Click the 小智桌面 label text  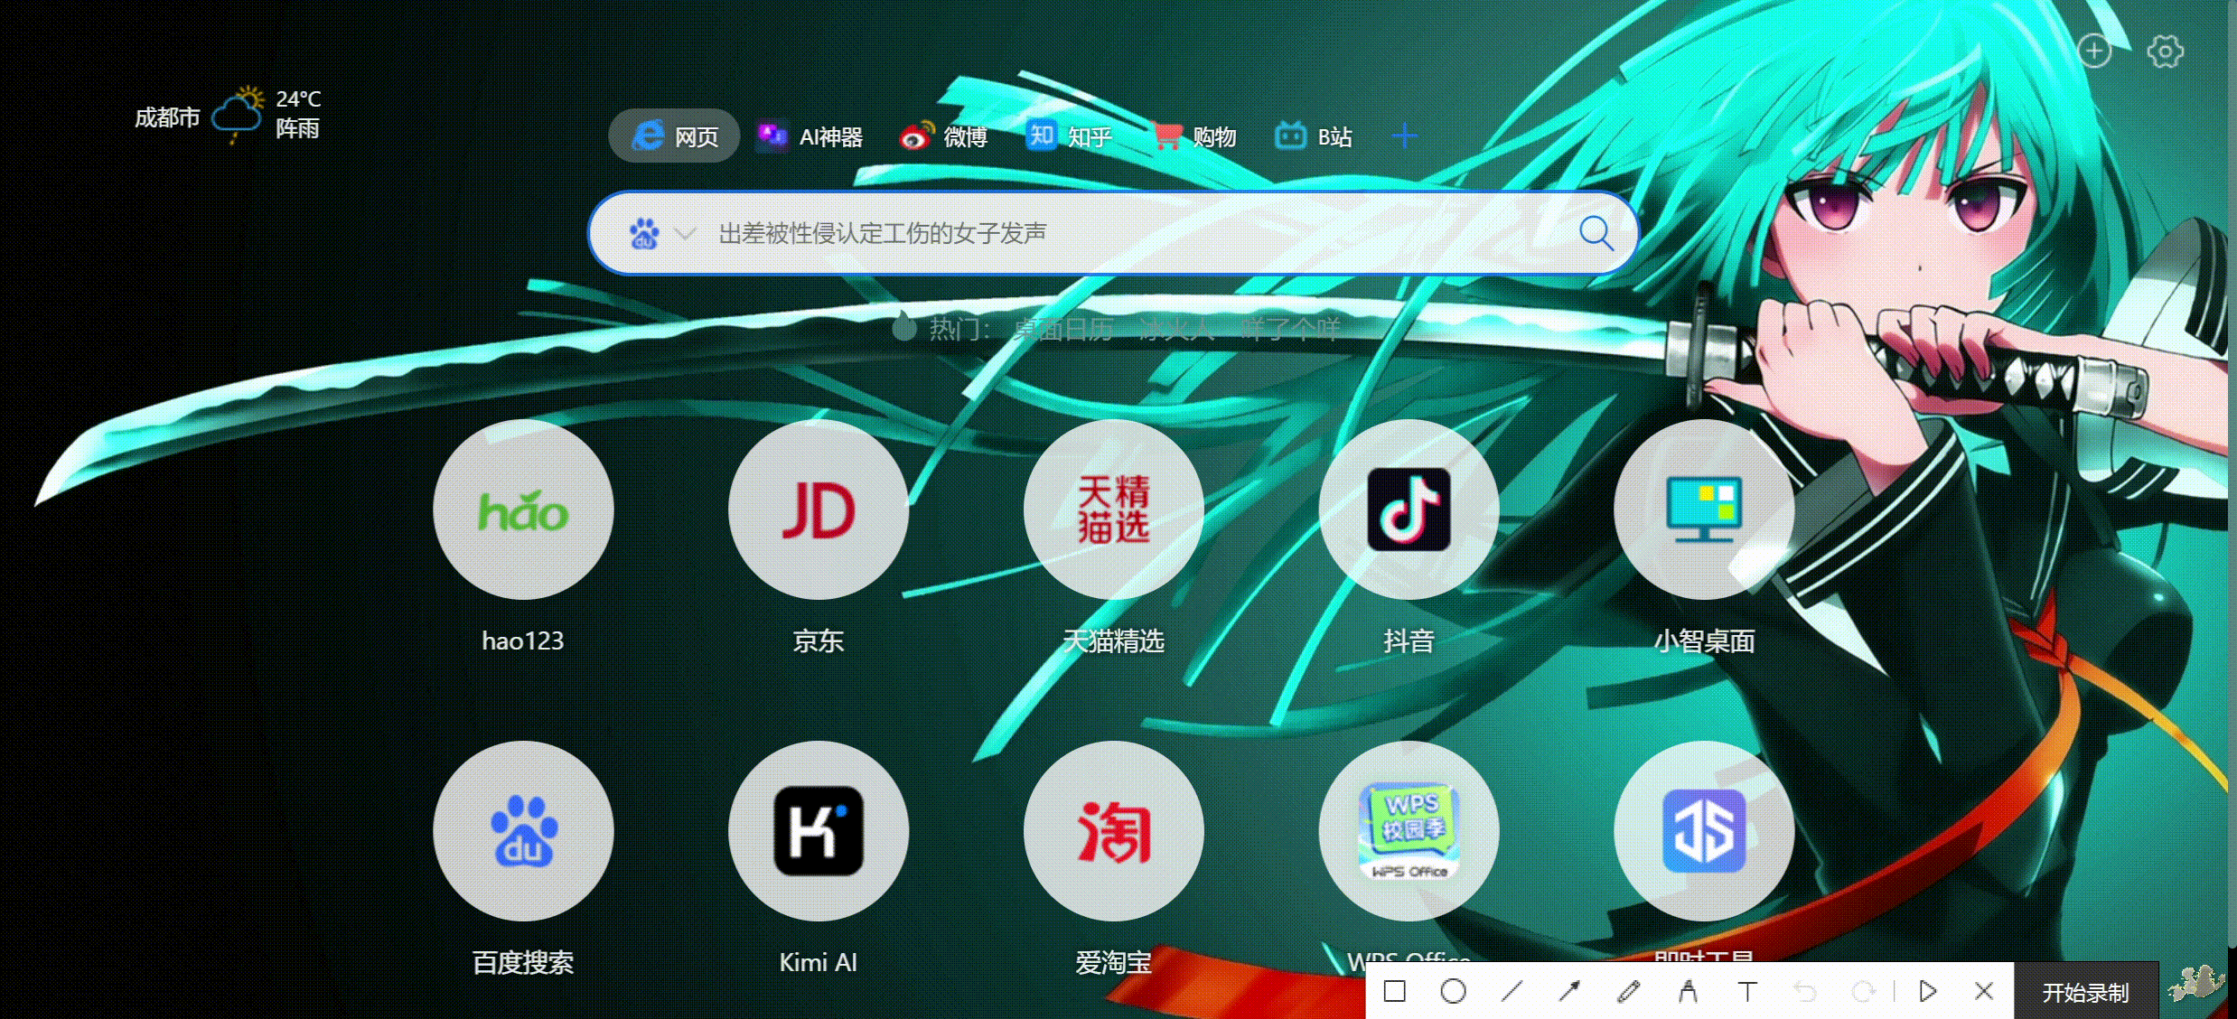pos(1704,640)
